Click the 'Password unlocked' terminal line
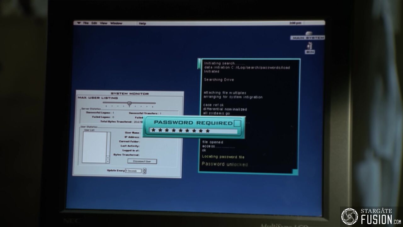The height and width of the screenshot is (227, 403). [224, 164]
